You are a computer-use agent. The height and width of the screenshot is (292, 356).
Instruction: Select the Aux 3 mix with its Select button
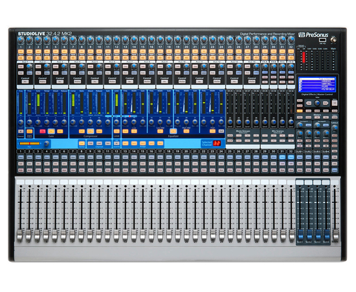pyautogui.click(x=64, y=73)
